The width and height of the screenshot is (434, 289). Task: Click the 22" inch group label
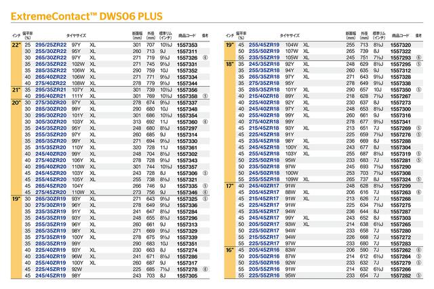[16, 45]
